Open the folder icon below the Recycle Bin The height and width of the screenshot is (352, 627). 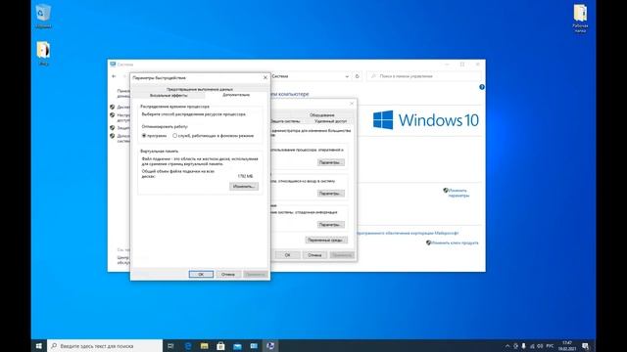[43, 53]
